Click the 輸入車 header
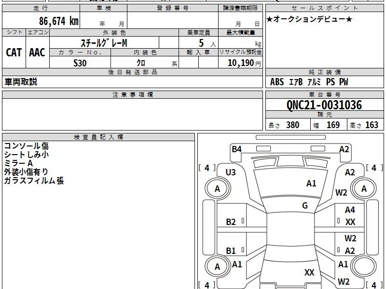 click(x=198, y=53)
